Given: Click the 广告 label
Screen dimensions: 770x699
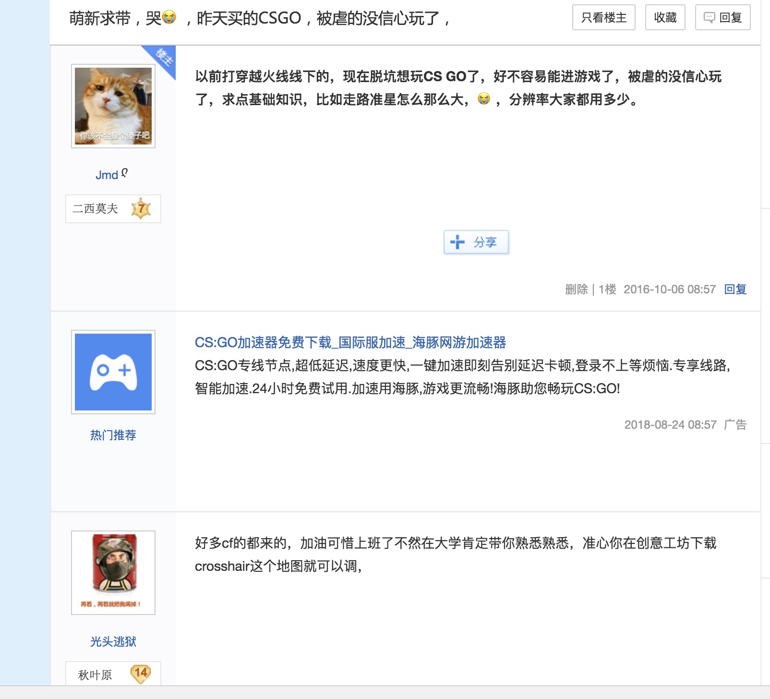Looking at the screenshot, I should click(735, 424).
